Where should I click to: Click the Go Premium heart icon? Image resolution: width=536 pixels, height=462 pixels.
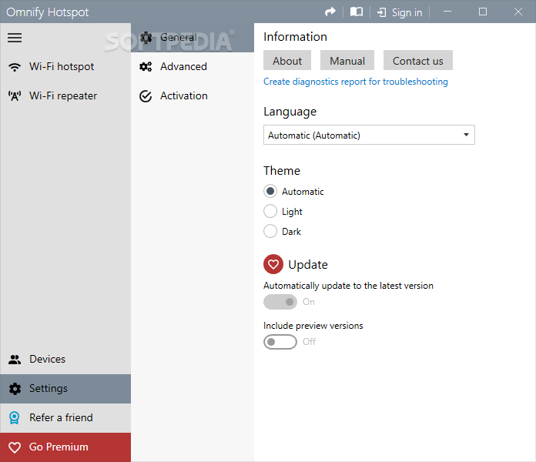point(15,447)
